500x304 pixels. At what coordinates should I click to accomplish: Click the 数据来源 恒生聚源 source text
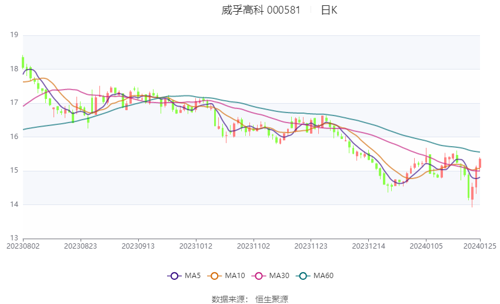(x=250, y=299)
